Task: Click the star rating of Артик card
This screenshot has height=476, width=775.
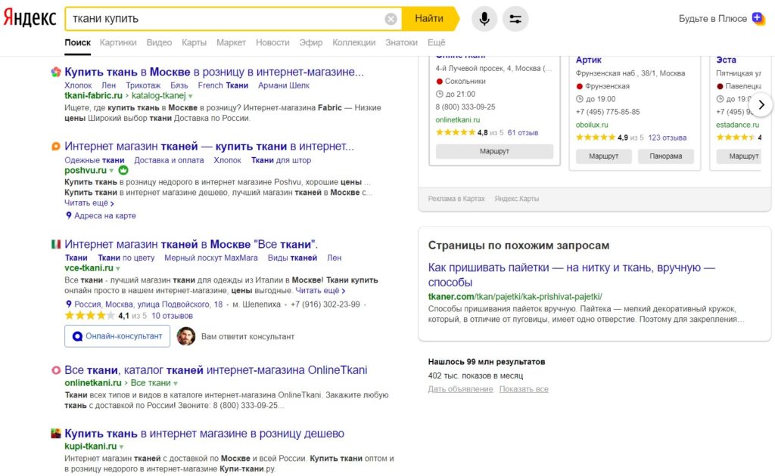Action: click(x=596, y=138)
